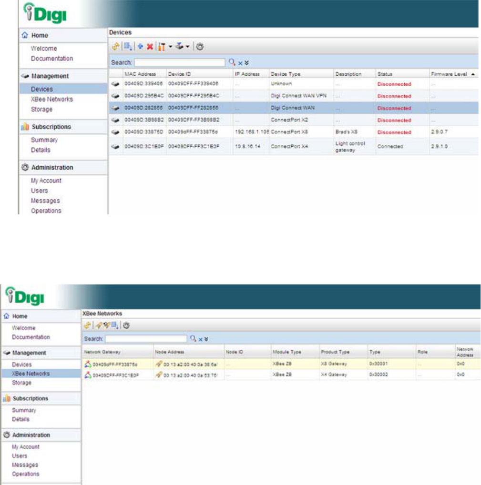Click node address beginning 00:13:a2:00:40:0a:38

click(x=190, y=364)
